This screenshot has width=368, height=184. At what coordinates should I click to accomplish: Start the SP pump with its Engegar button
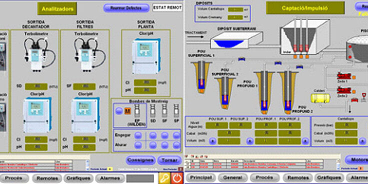coord(176,135)
